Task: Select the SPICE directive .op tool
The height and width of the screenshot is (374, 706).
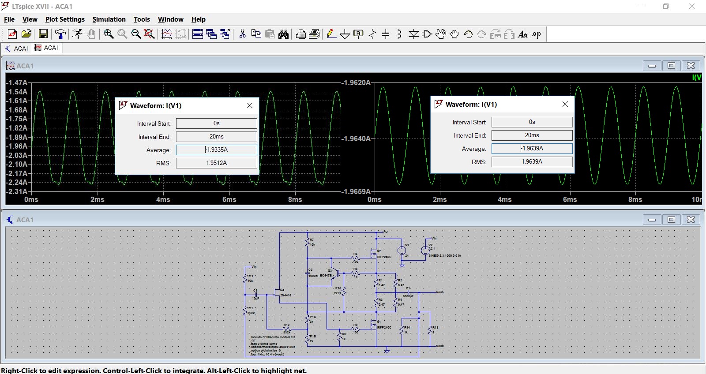Action: pos(537,34)
